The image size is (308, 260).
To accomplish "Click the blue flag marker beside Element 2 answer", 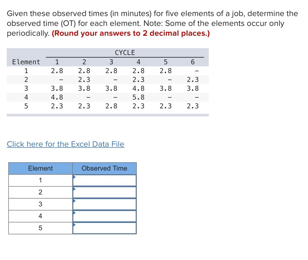I will [74, 189].
